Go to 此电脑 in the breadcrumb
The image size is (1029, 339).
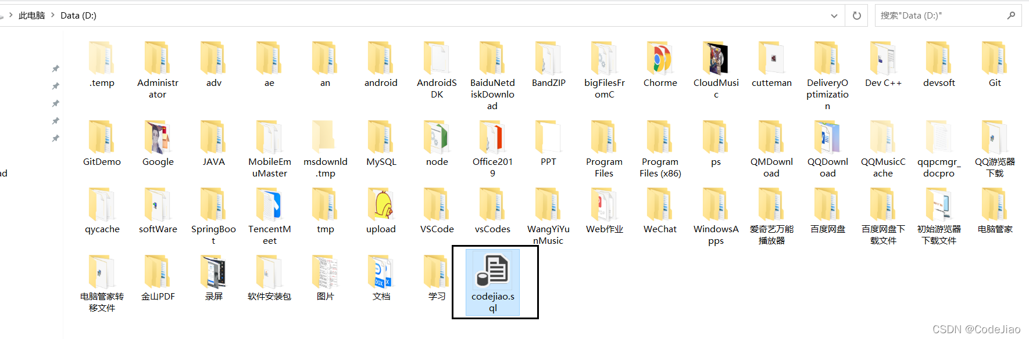pyautogui.click(x=31, y=16)
